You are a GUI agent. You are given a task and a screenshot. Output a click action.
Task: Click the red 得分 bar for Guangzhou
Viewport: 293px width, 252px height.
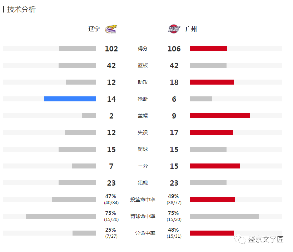(208, 49)
